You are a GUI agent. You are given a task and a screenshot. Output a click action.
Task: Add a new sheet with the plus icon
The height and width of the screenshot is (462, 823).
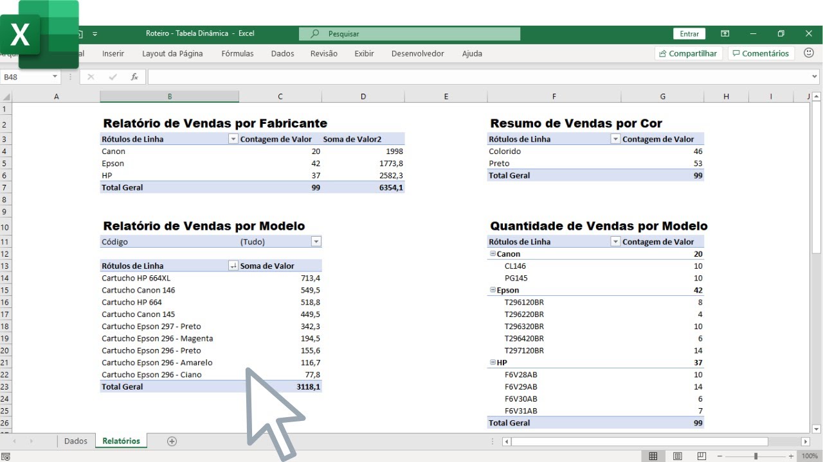[172, 441]
